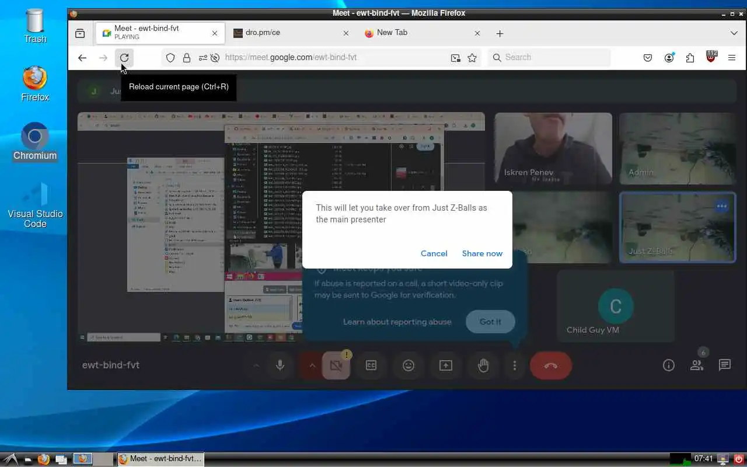This screenshot has width=747, height=467.
Task: Toggle microphone in Meet controls
Action: (280, 365)
